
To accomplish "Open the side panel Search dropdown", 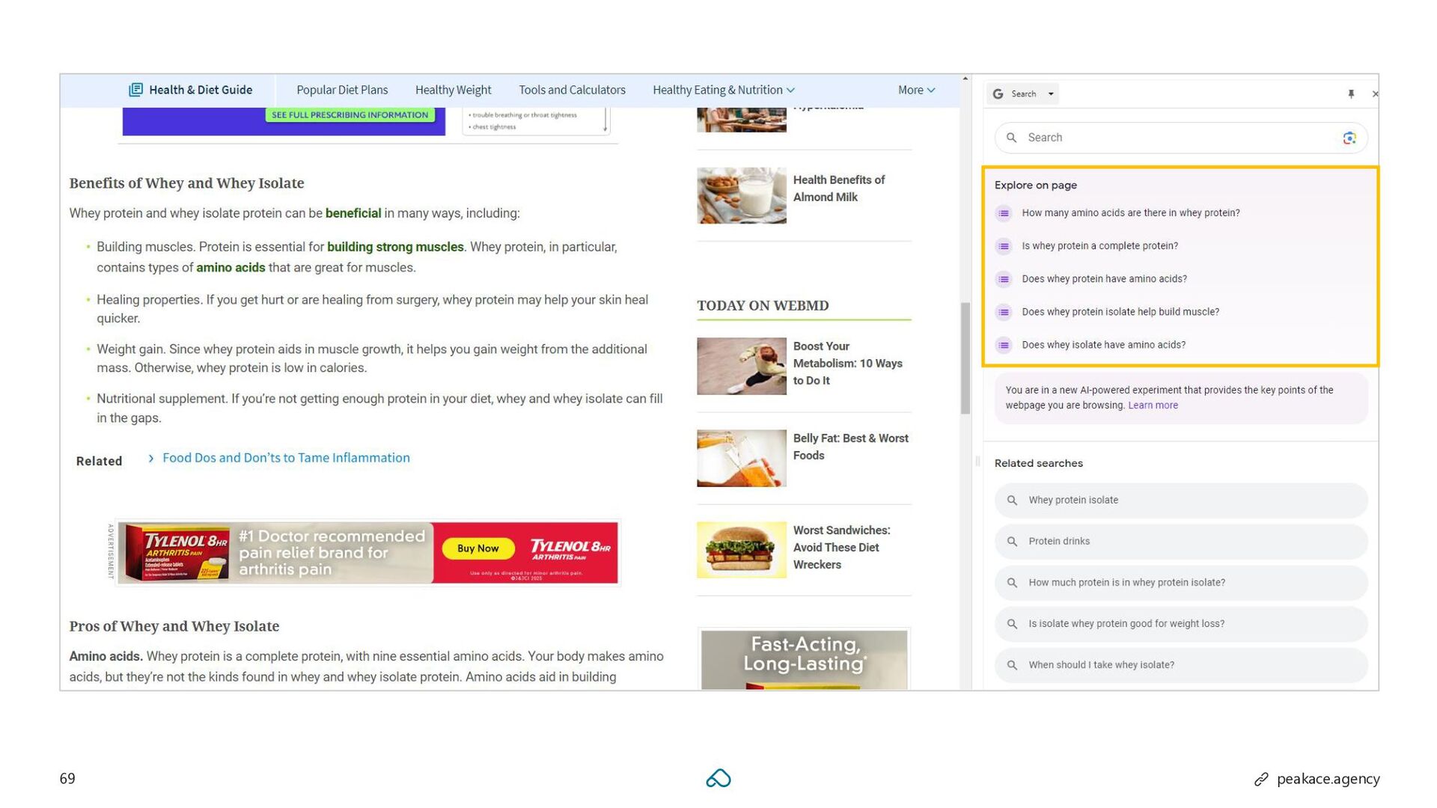I will click(x=1051, y=94).
